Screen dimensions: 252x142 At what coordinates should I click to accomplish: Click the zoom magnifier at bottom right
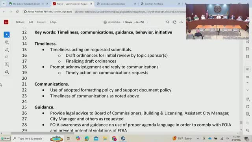click(248, 130)
